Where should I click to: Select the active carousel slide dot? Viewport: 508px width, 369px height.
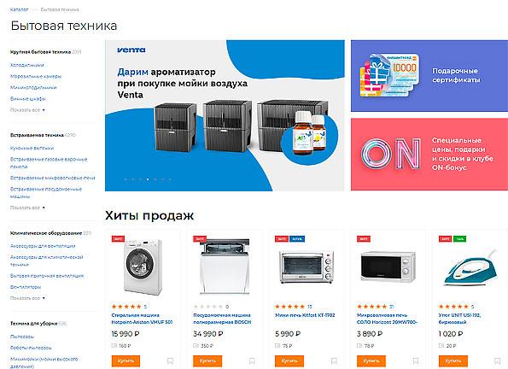148,179
